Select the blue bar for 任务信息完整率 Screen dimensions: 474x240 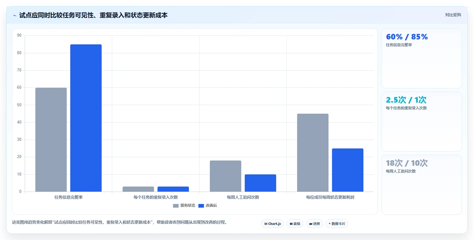pos(86,118)
